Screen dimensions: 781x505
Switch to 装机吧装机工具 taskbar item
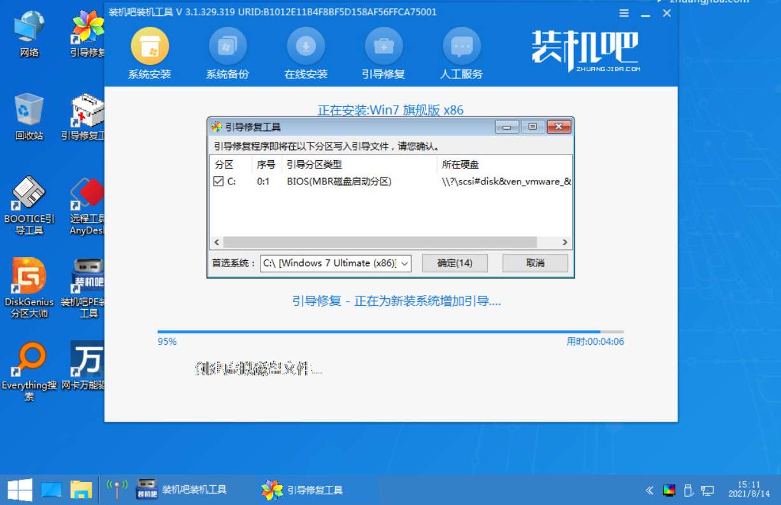(182, 490)
